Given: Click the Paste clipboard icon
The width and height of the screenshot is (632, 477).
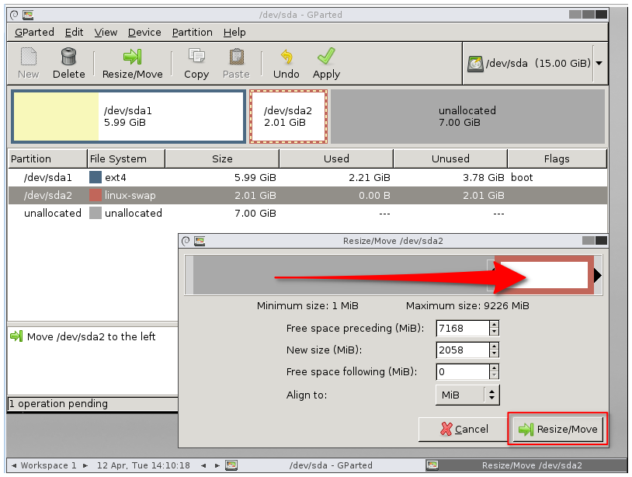Looking at the screenshot, I should pyautogui.click(x=237, y=57).
